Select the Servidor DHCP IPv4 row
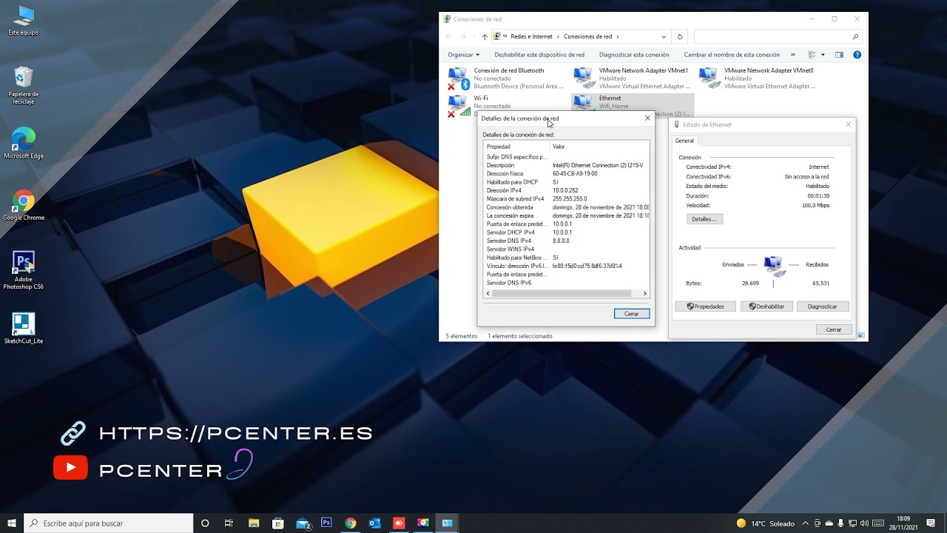This screenshot has width=947, height=533. (566, 232)
